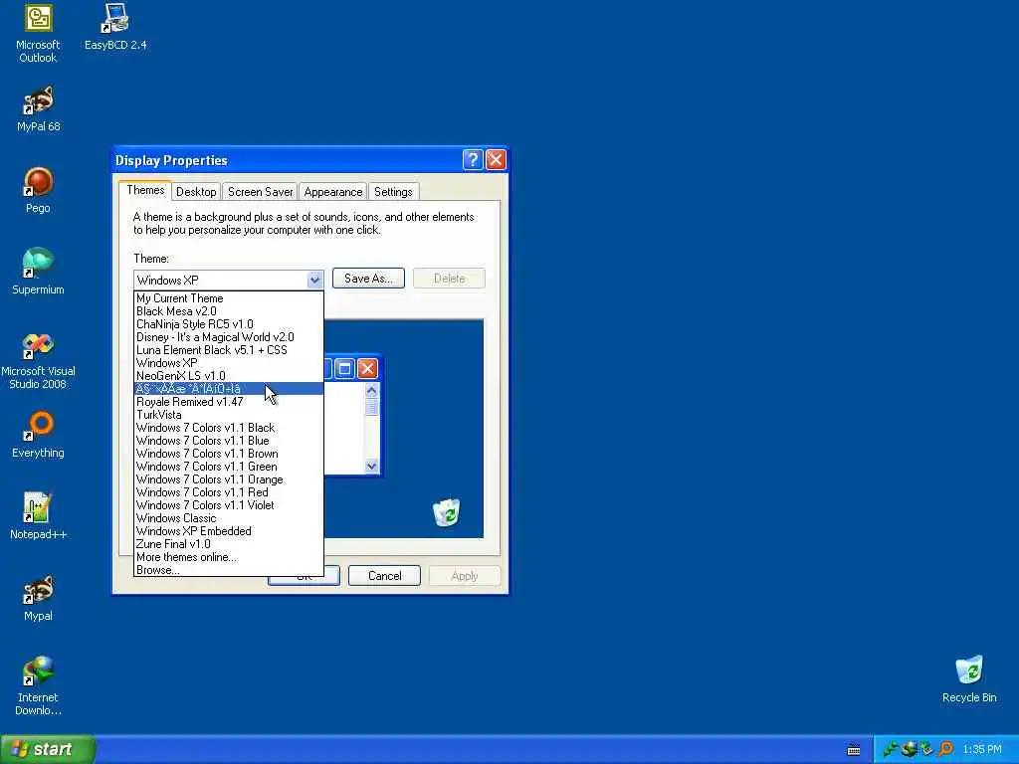This screenshot has width=1019, height=764.
Task: Click the Safely Remove Hardware tray icon
Action: (x=926, y=750)
